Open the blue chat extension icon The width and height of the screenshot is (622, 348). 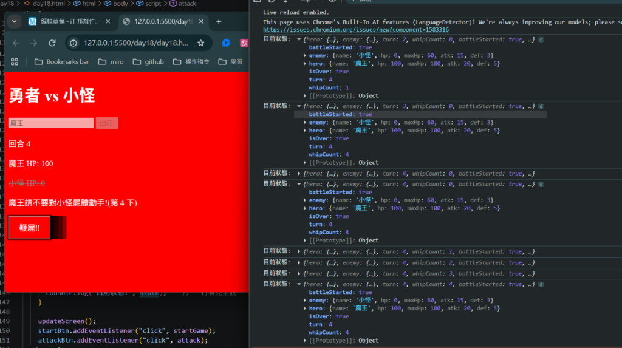(x=226, y=43)
